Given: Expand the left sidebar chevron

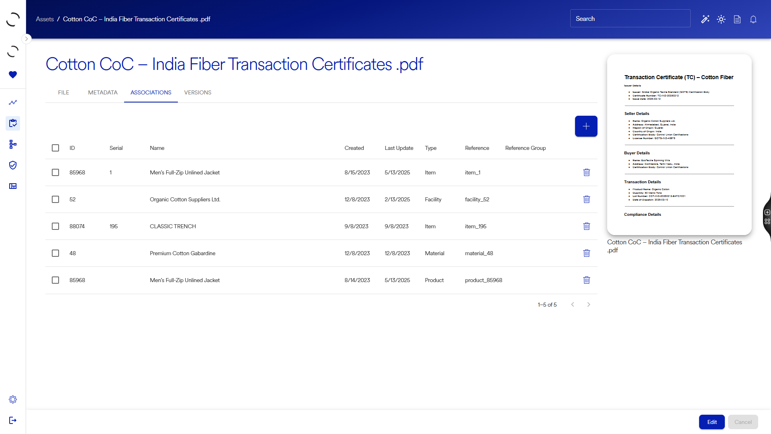Looking at the screenshot, I should point(27,39).
